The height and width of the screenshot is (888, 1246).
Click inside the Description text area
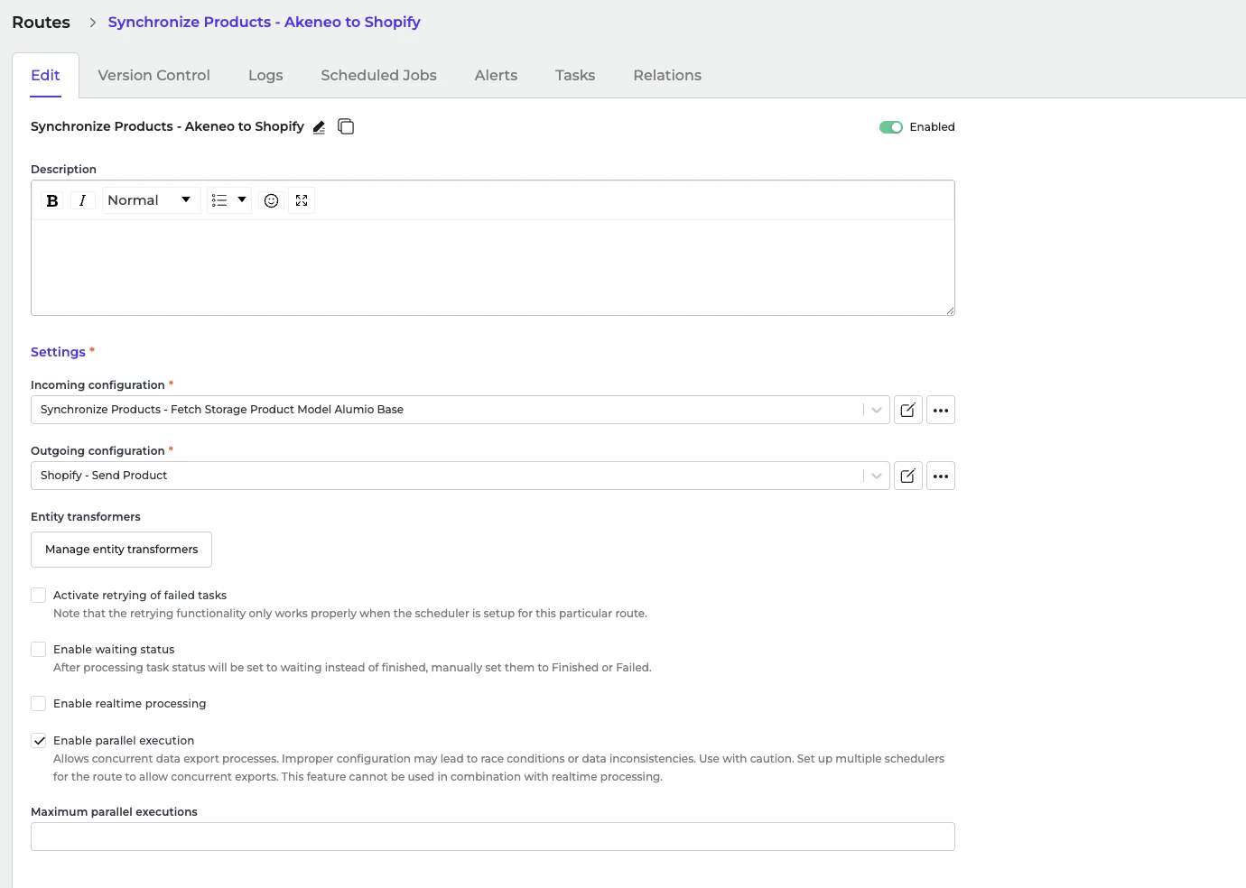point(493,267)
